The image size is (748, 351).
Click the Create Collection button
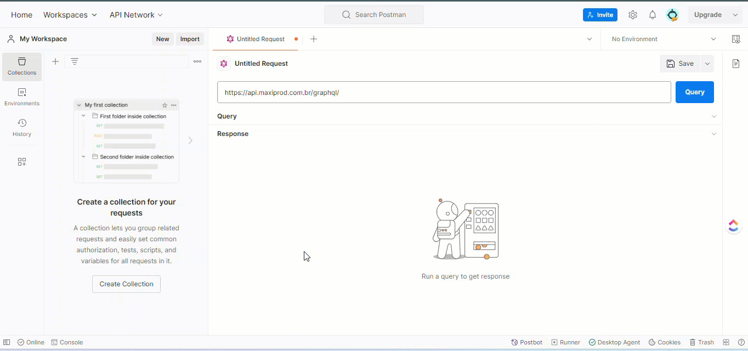pos(126,284)
